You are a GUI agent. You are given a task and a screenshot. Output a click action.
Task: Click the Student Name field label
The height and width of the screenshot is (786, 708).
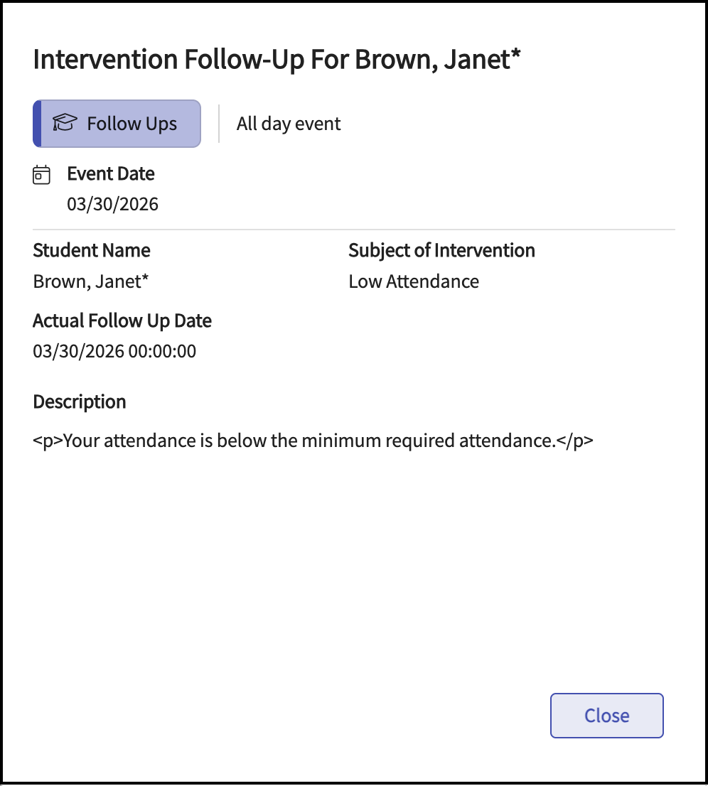coord(92,250)
